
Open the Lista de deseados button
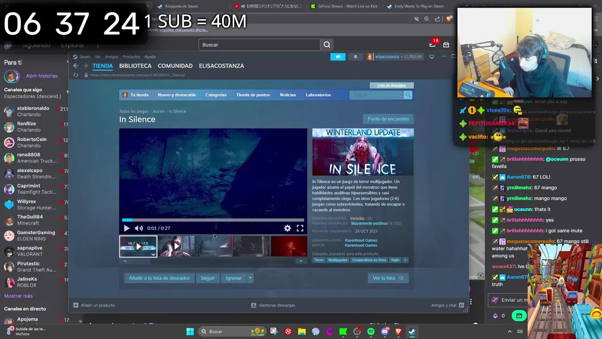tap(391, 86)
